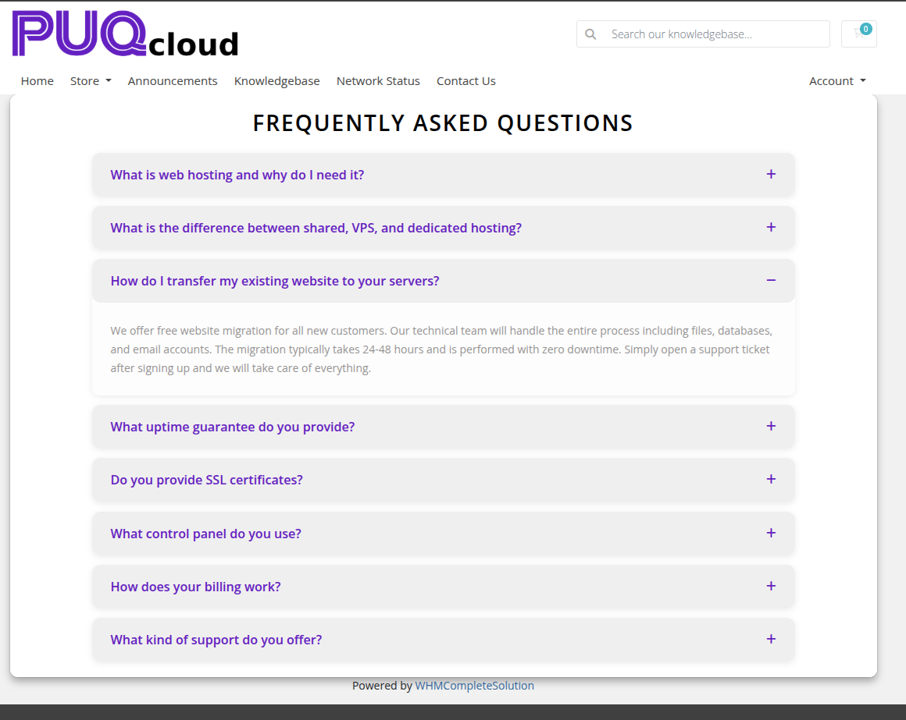Expand "How does your billing work?"
906x720 pixels.
[195, 587]
